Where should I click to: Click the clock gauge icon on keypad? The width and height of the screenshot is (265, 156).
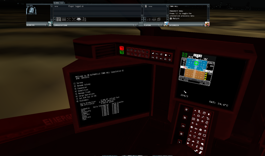point(189,139)
